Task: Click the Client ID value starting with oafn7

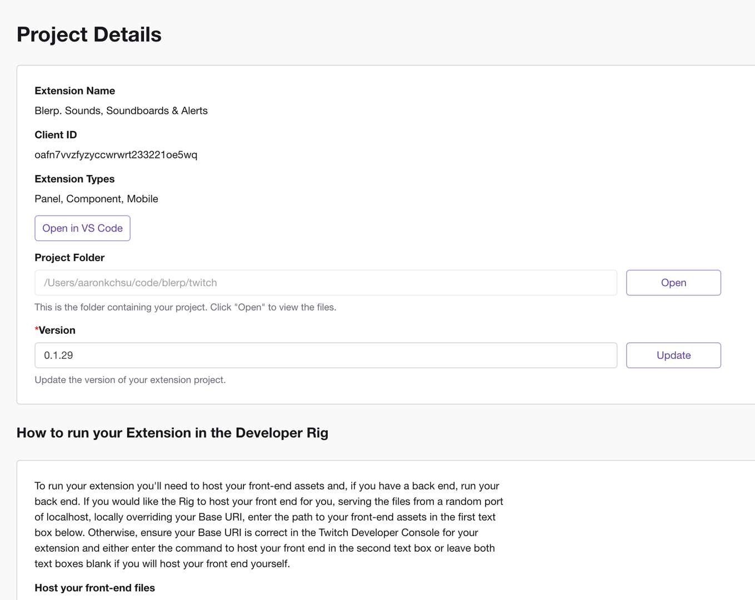Action: click(x=116, y=154)
